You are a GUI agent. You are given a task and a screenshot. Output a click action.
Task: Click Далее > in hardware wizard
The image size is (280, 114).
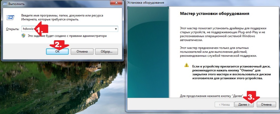click(x=244, y=104)
